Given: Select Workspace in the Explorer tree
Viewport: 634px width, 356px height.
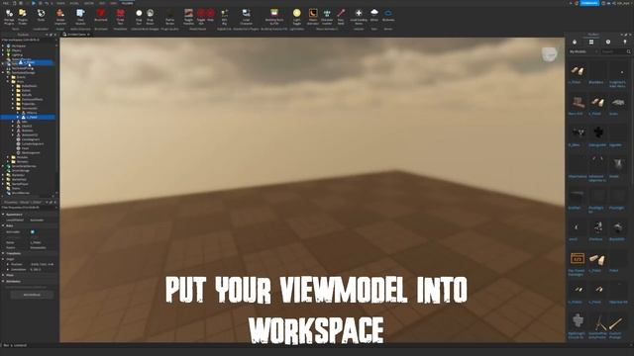Looking at the screenshot, I should (x=19, y=46).
